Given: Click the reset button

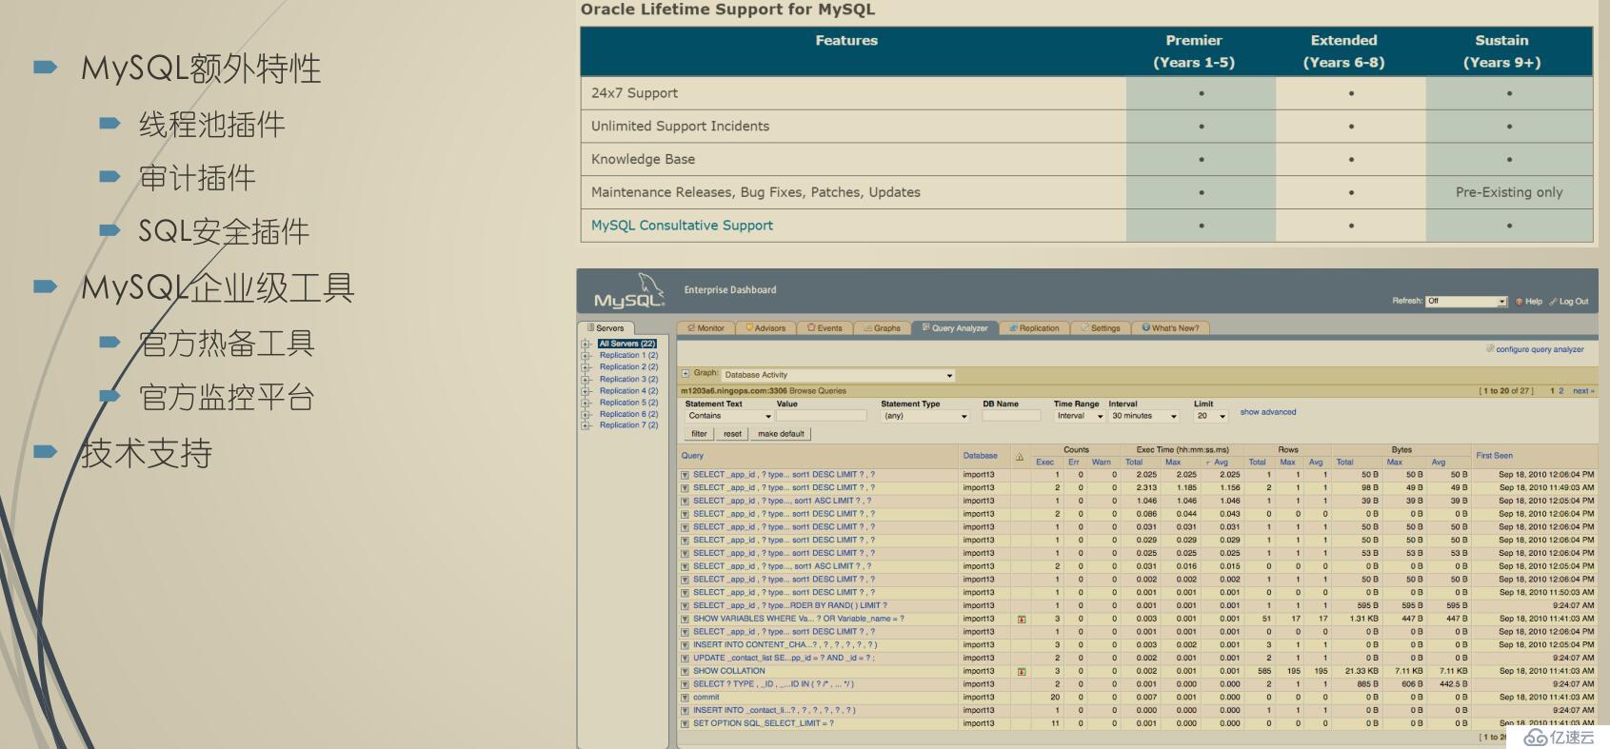Looking at the screenshot, I should click(x=732, y=434).
